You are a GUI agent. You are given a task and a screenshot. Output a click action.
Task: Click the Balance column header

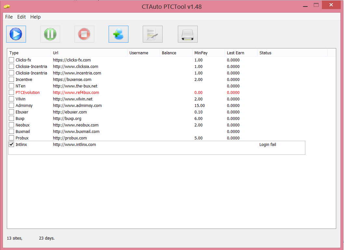pos(176,53)
